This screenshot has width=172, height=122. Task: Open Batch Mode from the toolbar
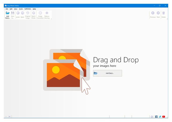[x=34, y=15]
